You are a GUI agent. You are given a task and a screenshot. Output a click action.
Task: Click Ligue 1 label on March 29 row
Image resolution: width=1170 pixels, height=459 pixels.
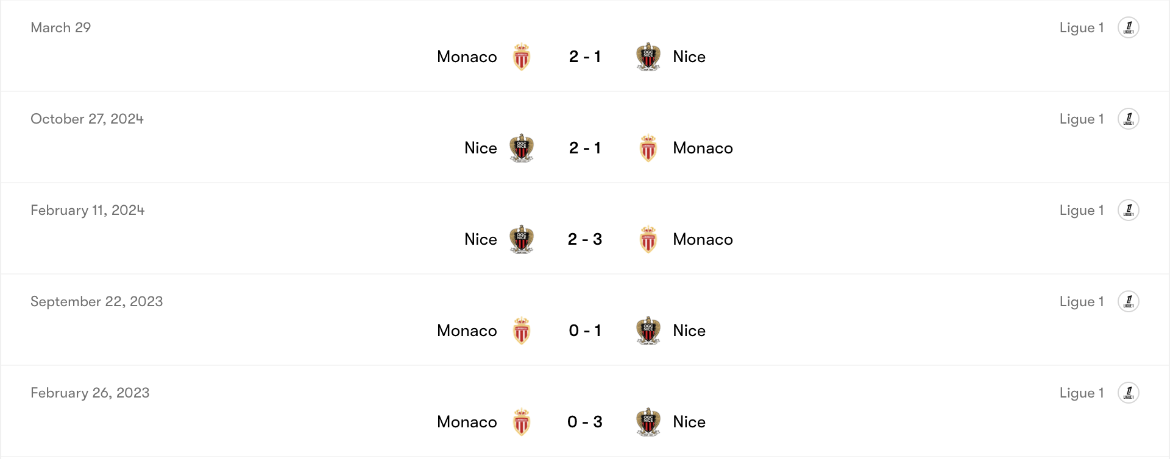coord(1082,27)
